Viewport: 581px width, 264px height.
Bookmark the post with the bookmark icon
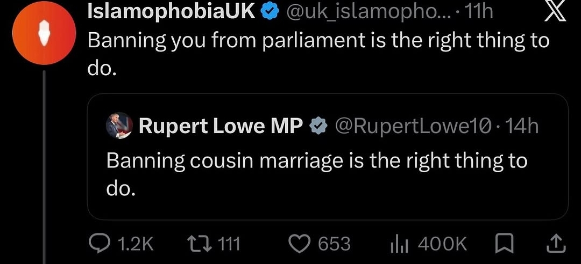click(x=505, y=244)
